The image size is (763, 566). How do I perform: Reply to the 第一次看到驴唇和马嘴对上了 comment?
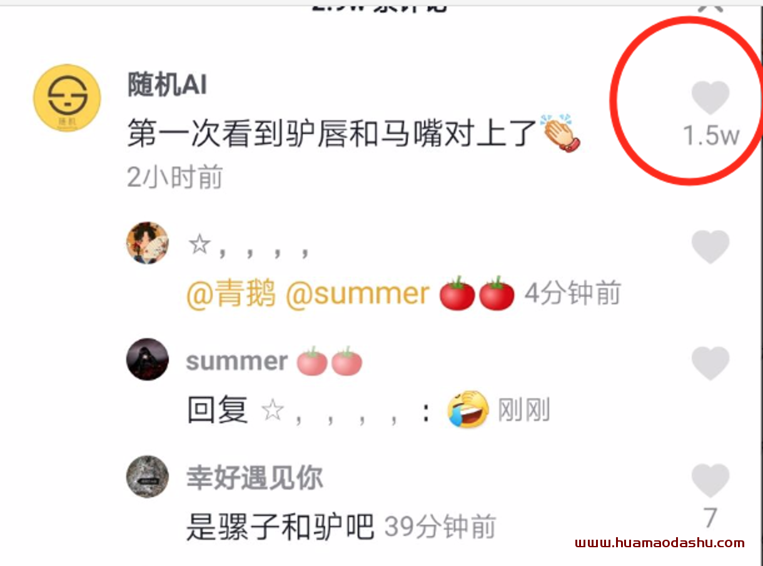(x=332, y=133)
